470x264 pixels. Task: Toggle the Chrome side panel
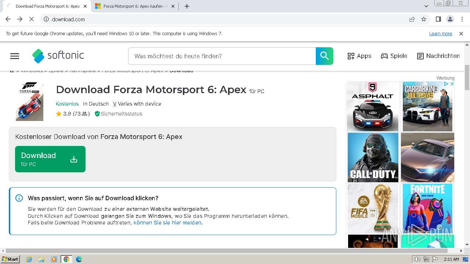point(438,19)
